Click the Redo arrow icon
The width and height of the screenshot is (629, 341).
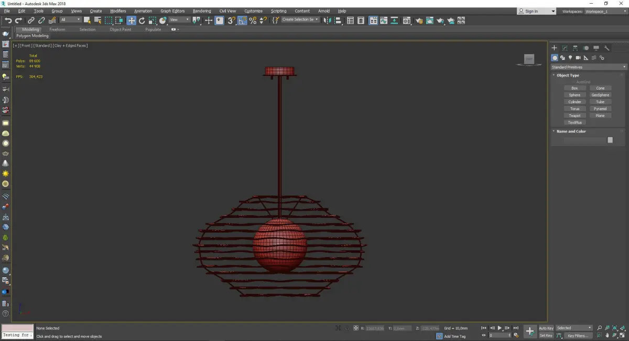point(18,20)
